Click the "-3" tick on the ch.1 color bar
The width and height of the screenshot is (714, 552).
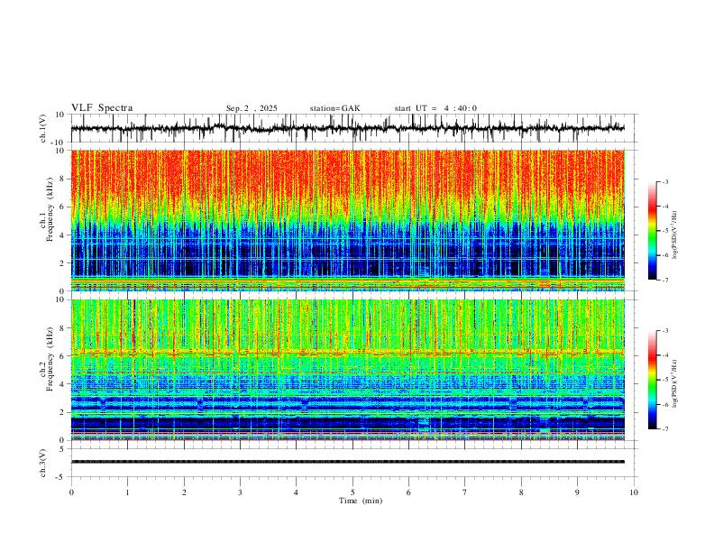[x=664, y=181]
